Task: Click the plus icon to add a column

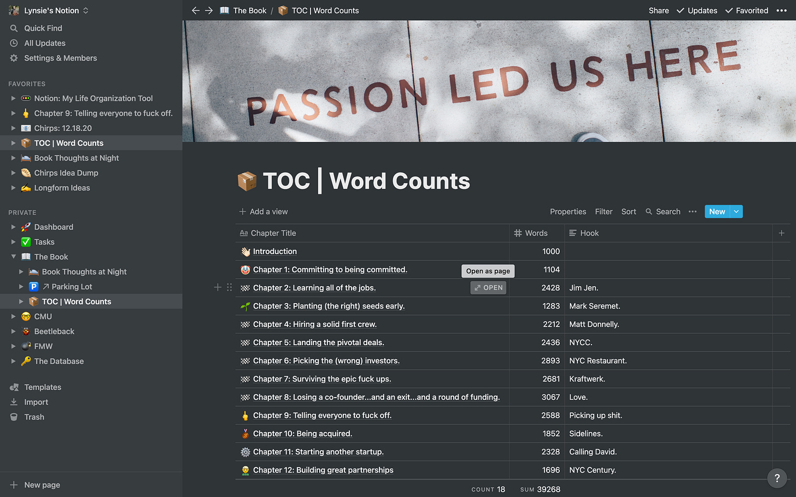Action: [x=782, y=233]
